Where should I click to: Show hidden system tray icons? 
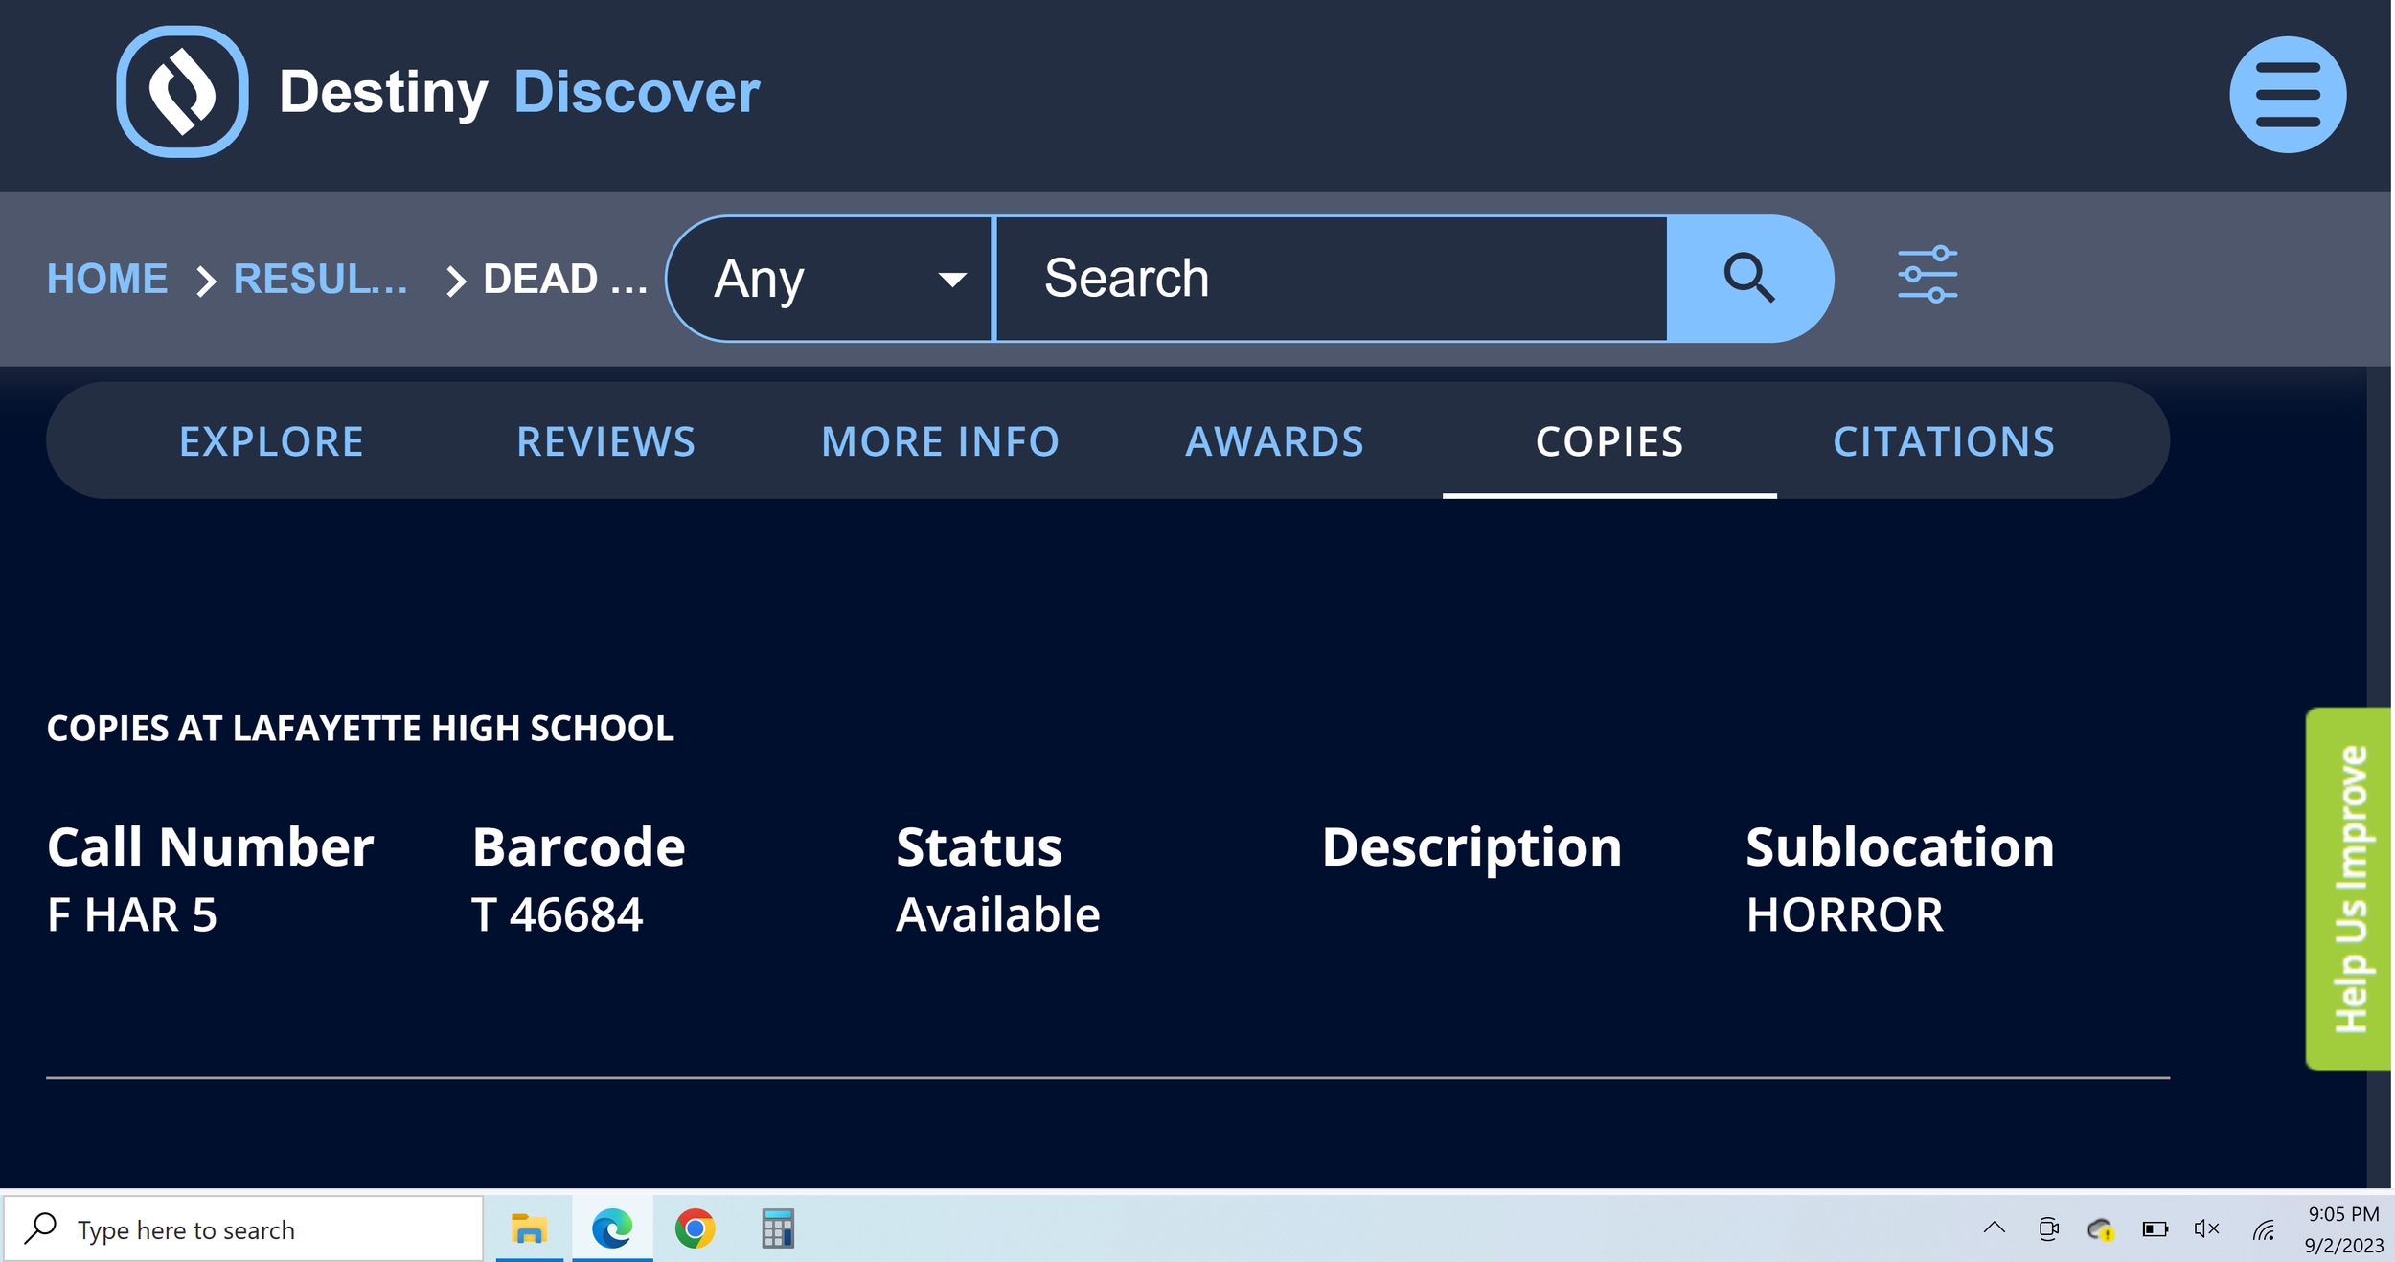1994,1228
